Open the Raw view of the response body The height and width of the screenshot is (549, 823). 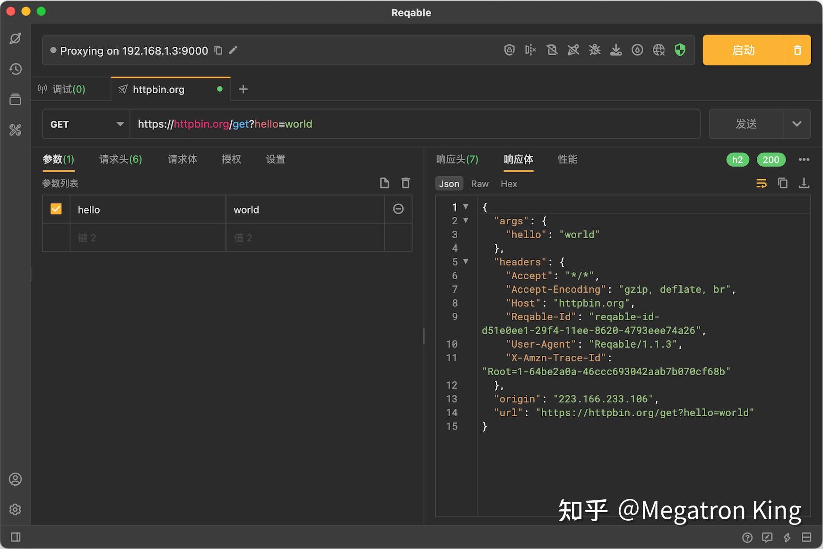click(479, 183)
